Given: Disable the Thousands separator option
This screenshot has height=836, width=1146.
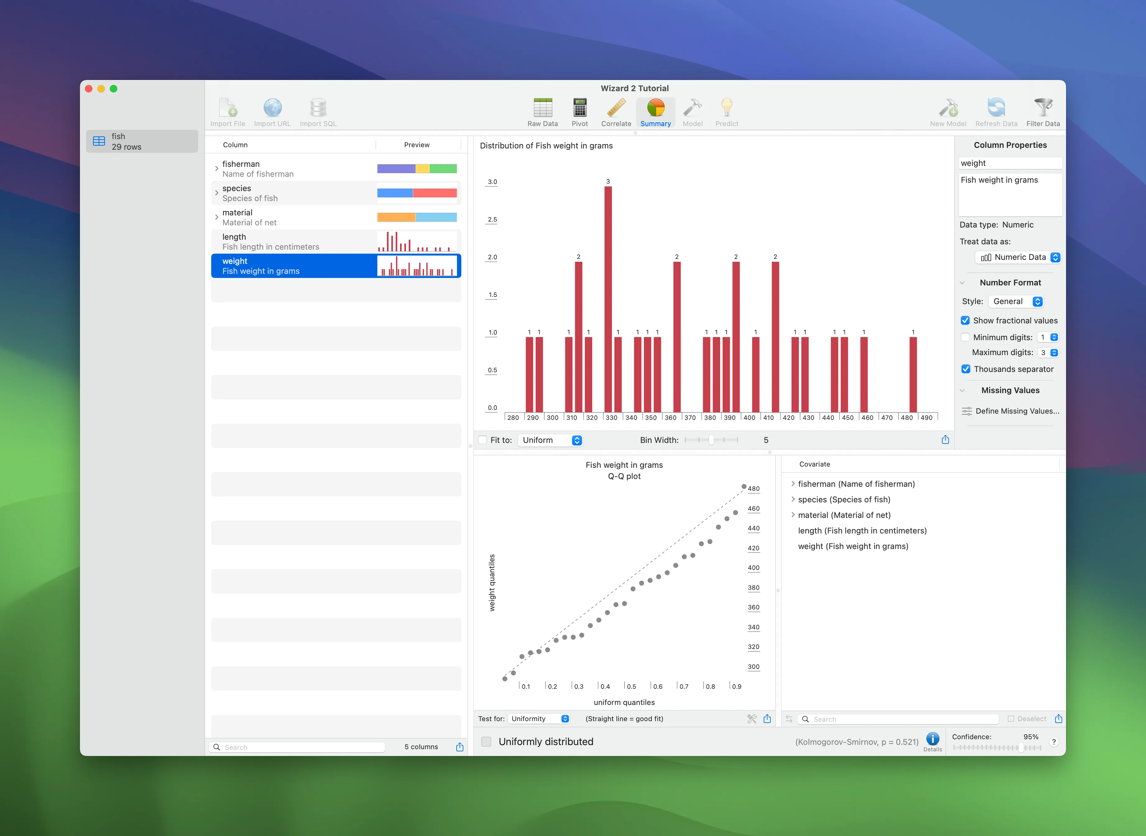Looking at the screenshot, I should coord(966,369).
